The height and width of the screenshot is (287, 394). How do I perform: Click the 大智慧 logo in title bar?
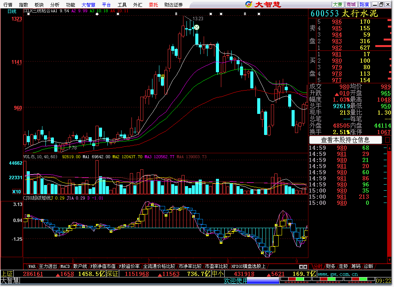(x=263, y=4)
